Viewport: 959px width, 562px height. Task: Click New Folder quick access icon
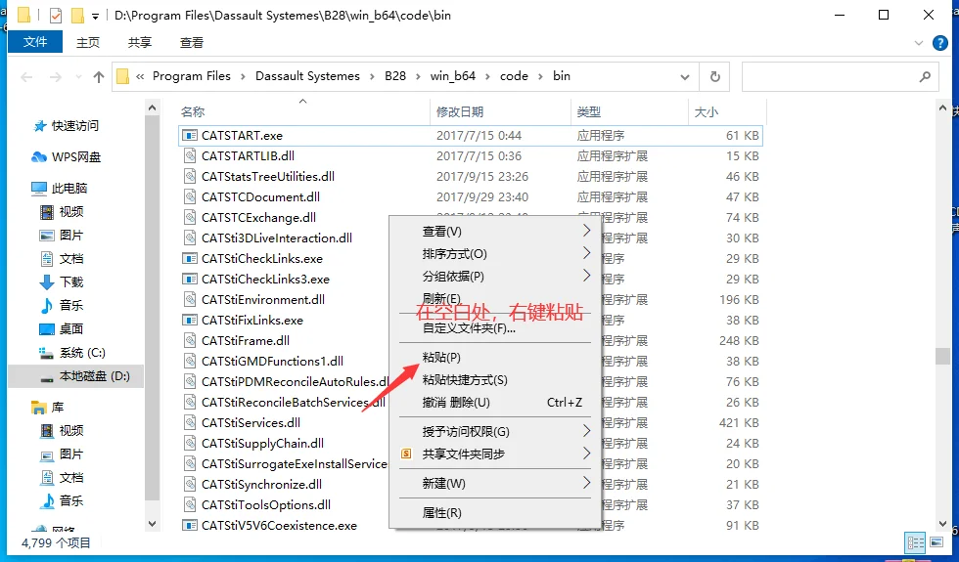77,16
